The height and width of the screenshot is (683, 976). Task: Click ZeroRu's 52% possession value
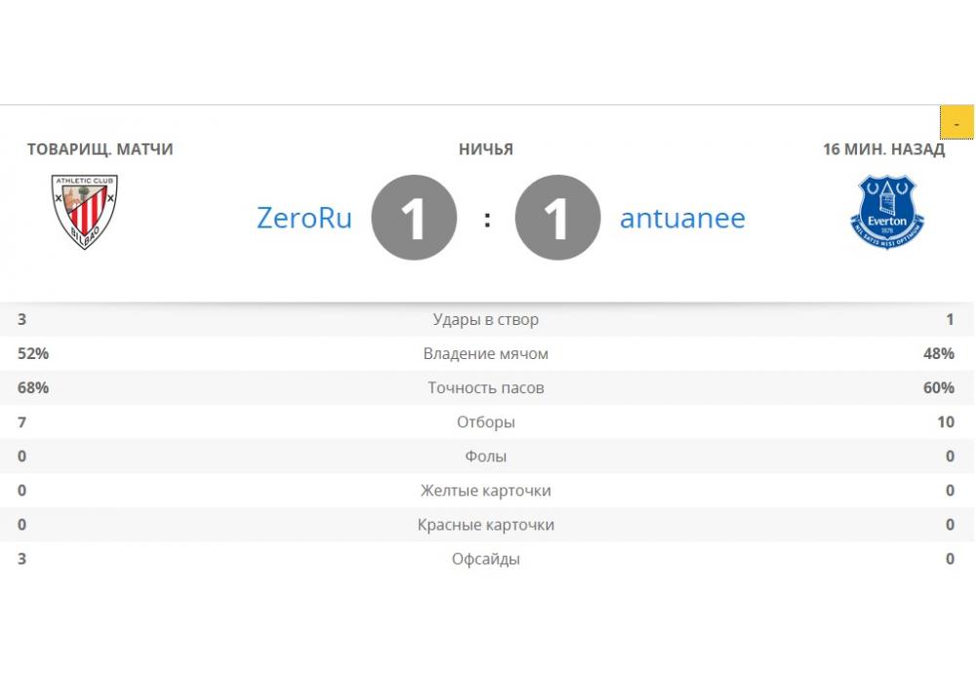coord(33,354)
